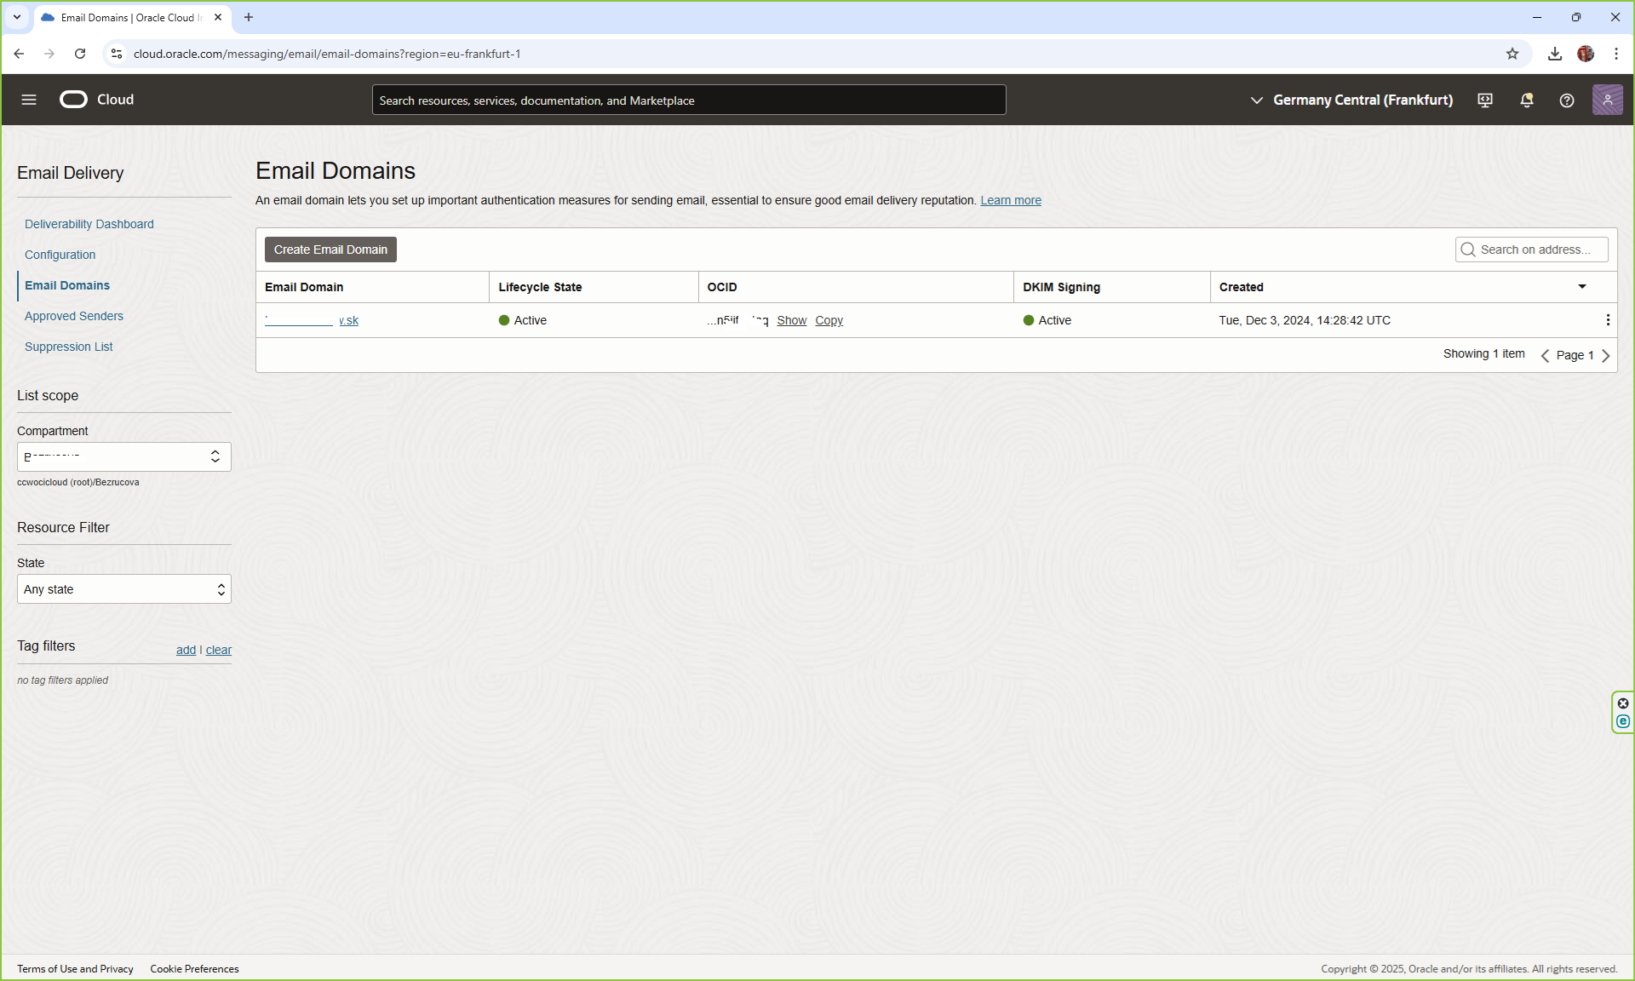Open the State filter dropdown
Image resolution: width=1635 pixels, height=981 pixels.
click(x=124, y=589)
